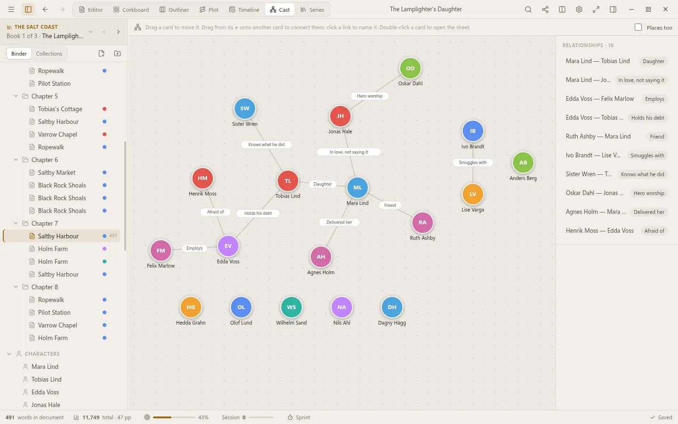Switch to the Corkboard tab
The width and height of the screenshot is (678, 424).
click(x=131, y=9)
